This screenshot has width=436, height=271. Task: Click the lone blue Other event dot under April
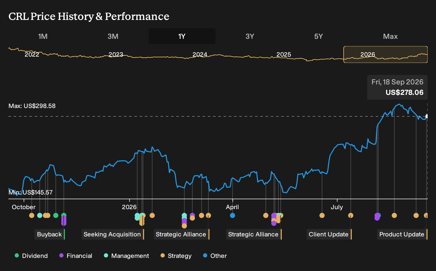232,215
